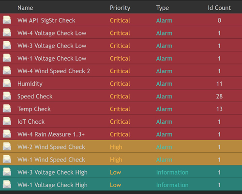Sort the table by Name column header
The width and height of the screenshot is (242, 194).
(x=25, y=8)
